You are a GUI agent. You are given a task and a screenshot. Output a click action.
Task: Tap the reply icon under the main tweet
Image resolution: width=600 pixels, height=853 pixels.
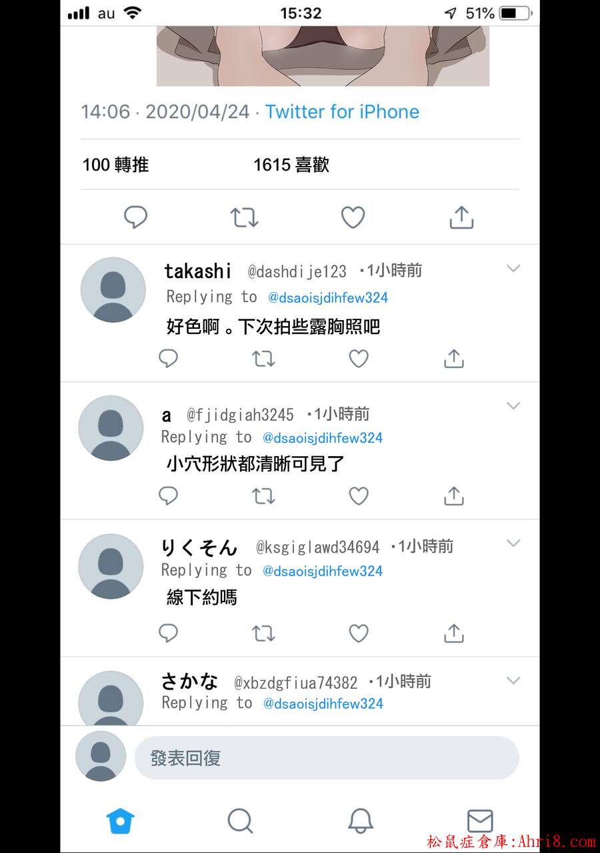point(136,217)
